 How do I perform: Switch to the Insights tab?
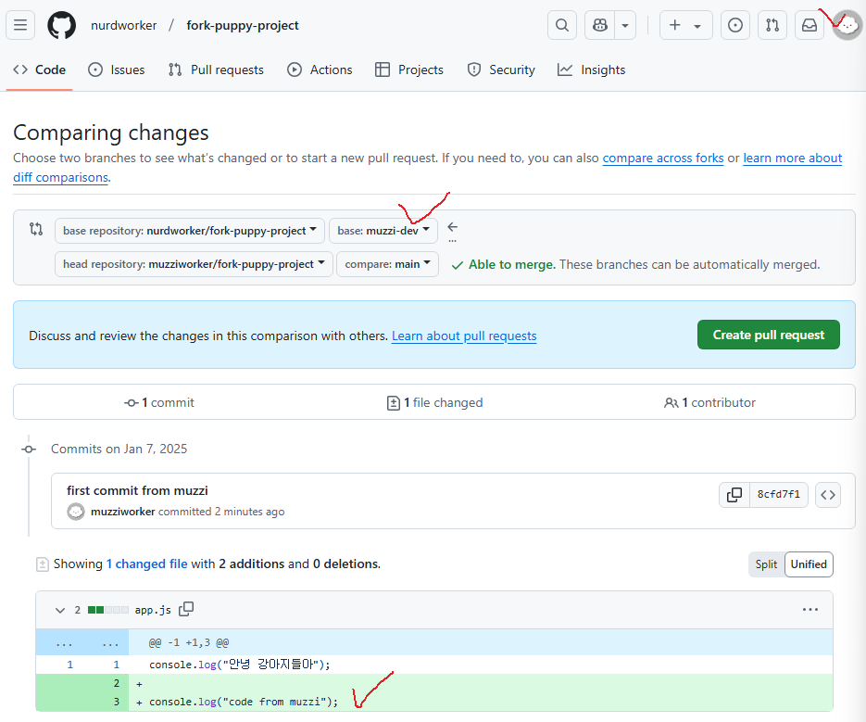592,70
